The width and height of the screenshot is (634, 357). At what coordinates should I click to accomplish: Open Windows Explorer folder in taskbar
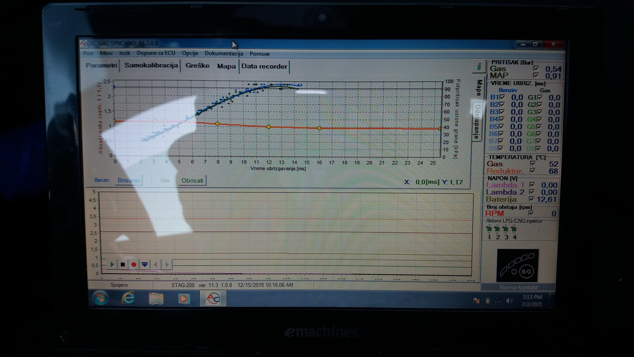pyautogui.click(x=156, y=298)
